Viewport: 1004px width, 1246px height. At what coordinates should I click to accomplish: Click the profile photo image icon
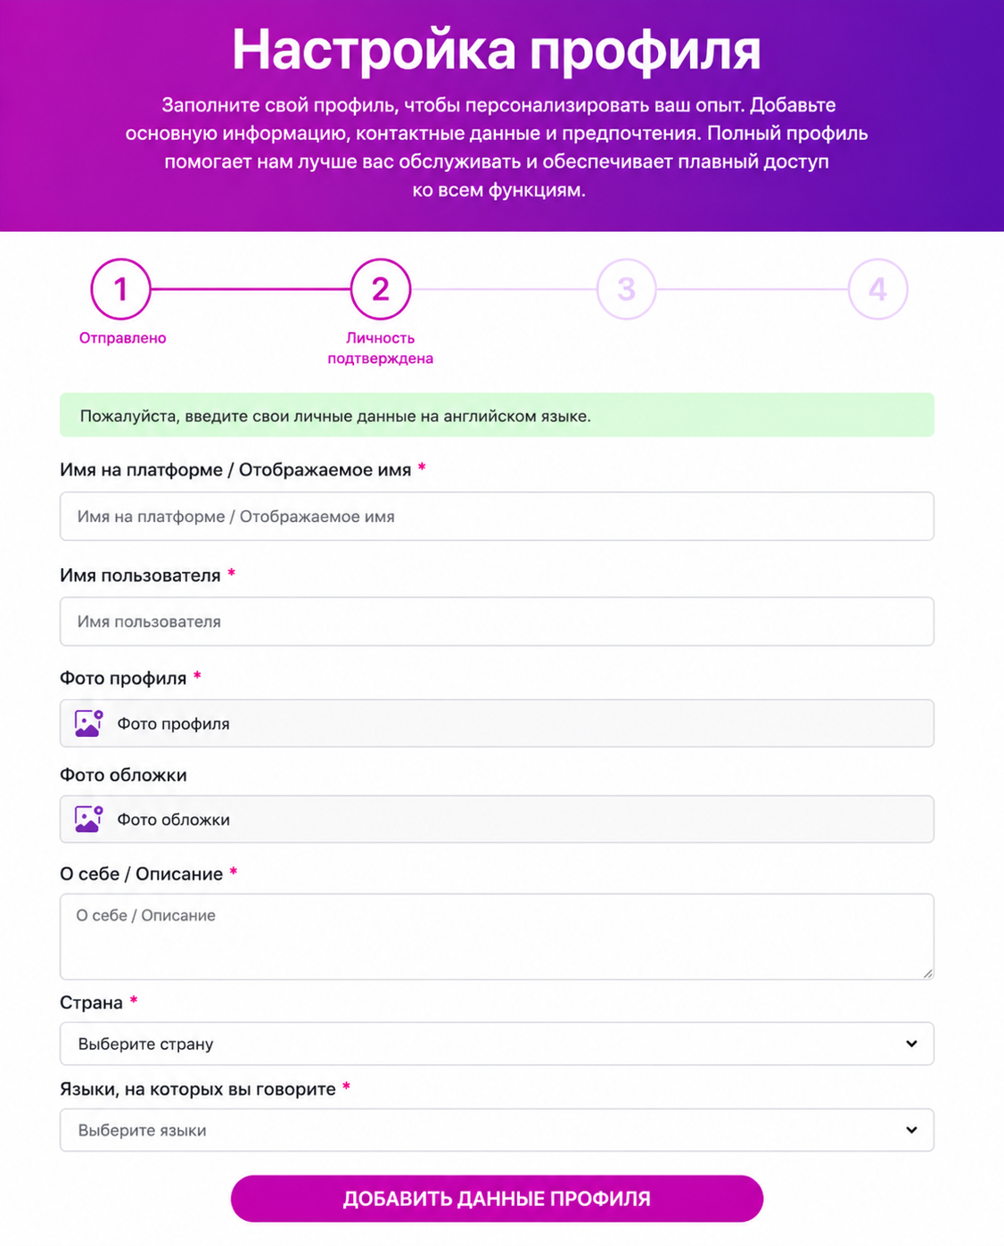click(88, 723)
